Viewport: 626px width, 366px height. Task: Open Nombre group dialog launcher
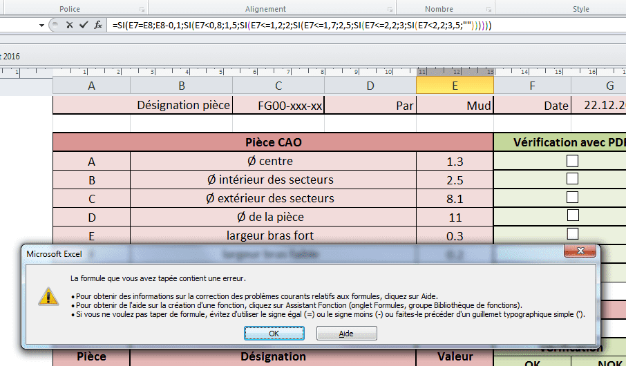pos(489,10)
